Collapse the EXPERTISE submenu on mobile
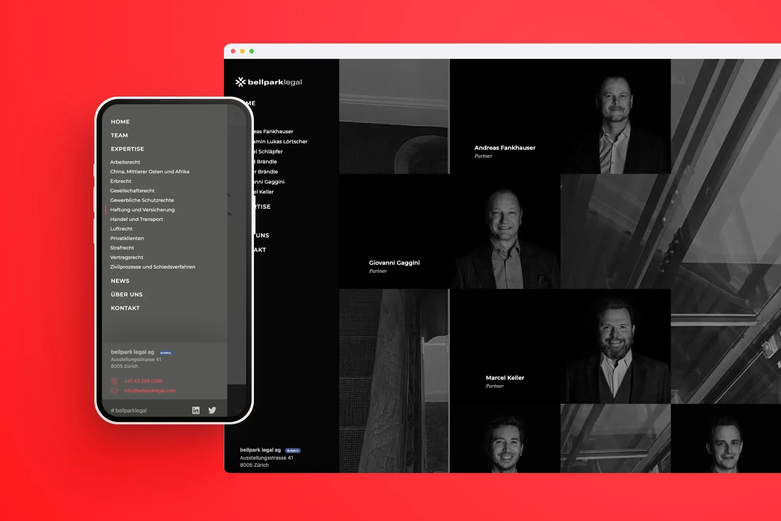 pos(127,149)
